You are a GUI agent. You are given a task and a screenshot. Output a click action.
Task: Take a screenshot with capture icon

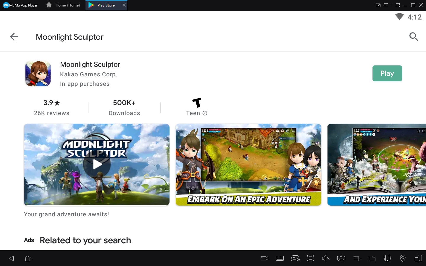tap(310, 258)
